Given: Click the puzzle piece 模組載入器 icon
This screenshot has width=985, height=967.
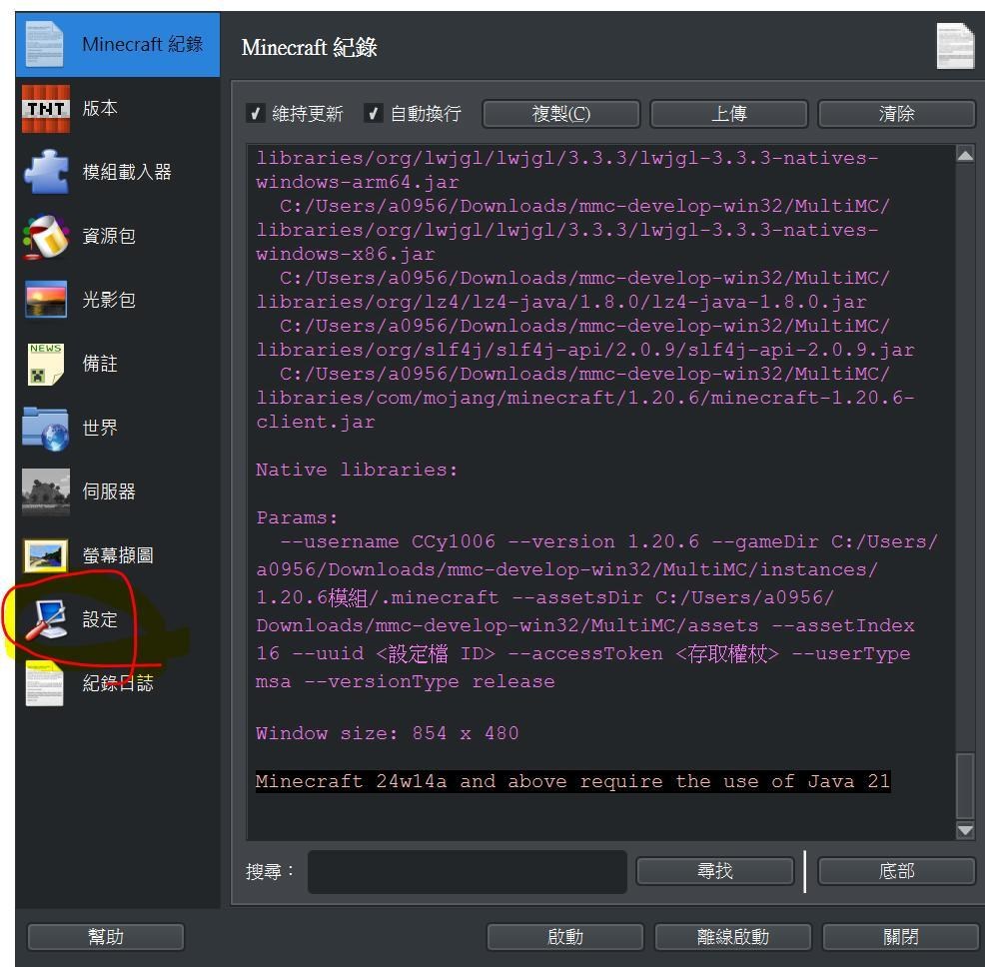Looking at the screenshot, I should point(46,172).
